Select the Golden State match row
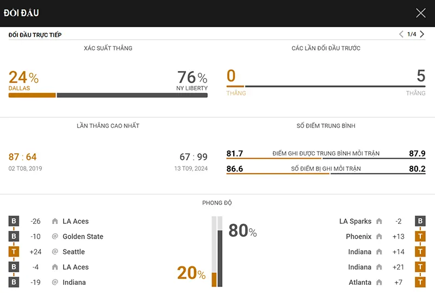The height and width of the screenshot is (293, 435). coord(56,236)
